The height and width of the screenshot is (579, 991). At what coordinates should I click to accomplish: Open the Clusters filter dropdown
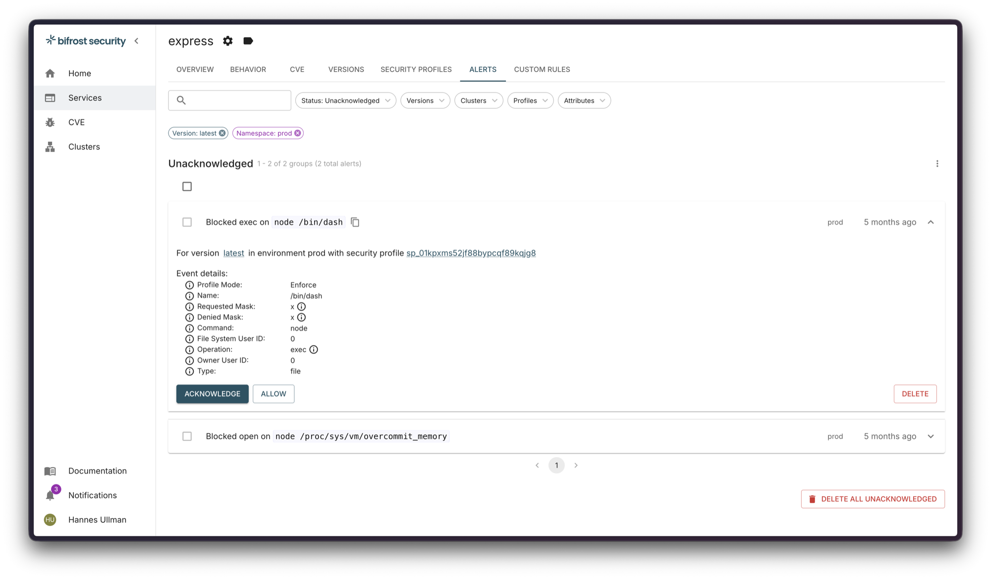pos(479,101)
